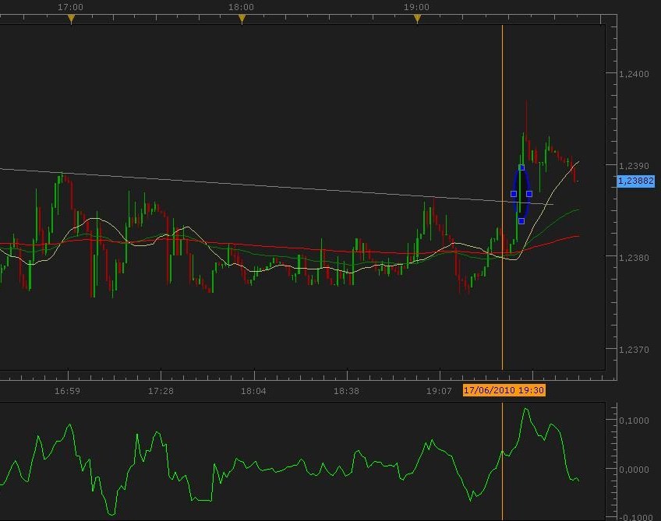
Task: Click the 1,2380 price axis label
Action: click(634, 257)
